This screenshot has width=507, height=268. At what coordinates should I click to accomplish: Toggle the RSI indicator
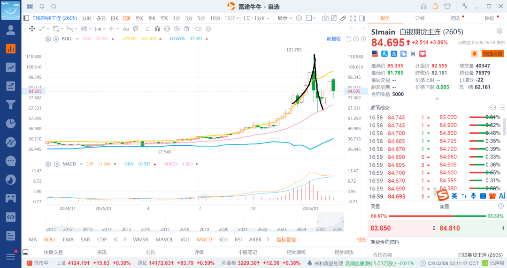pyautogui.click(x=238, y=239)
